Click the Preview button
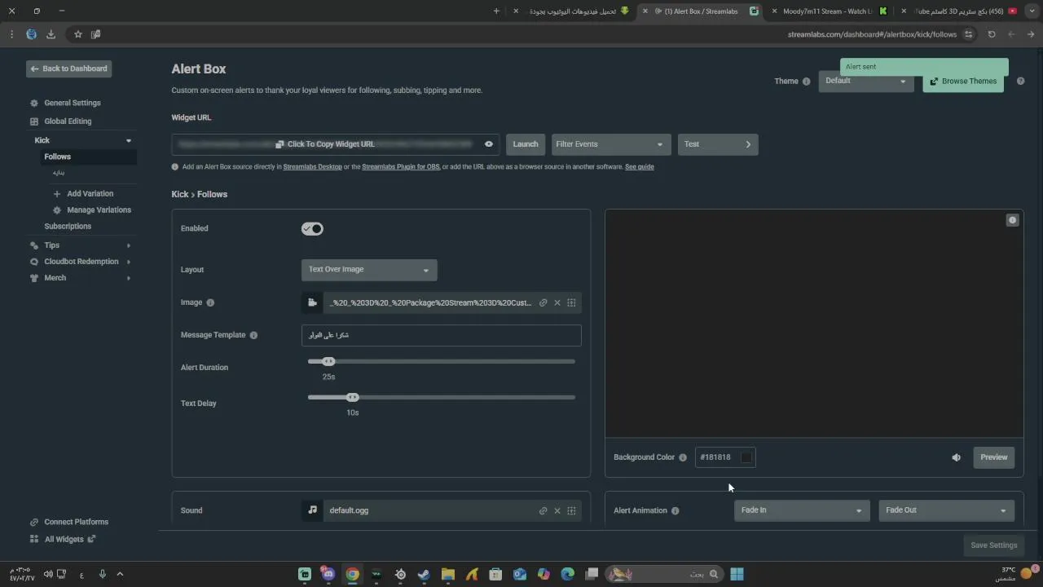 tap(994, 457)
